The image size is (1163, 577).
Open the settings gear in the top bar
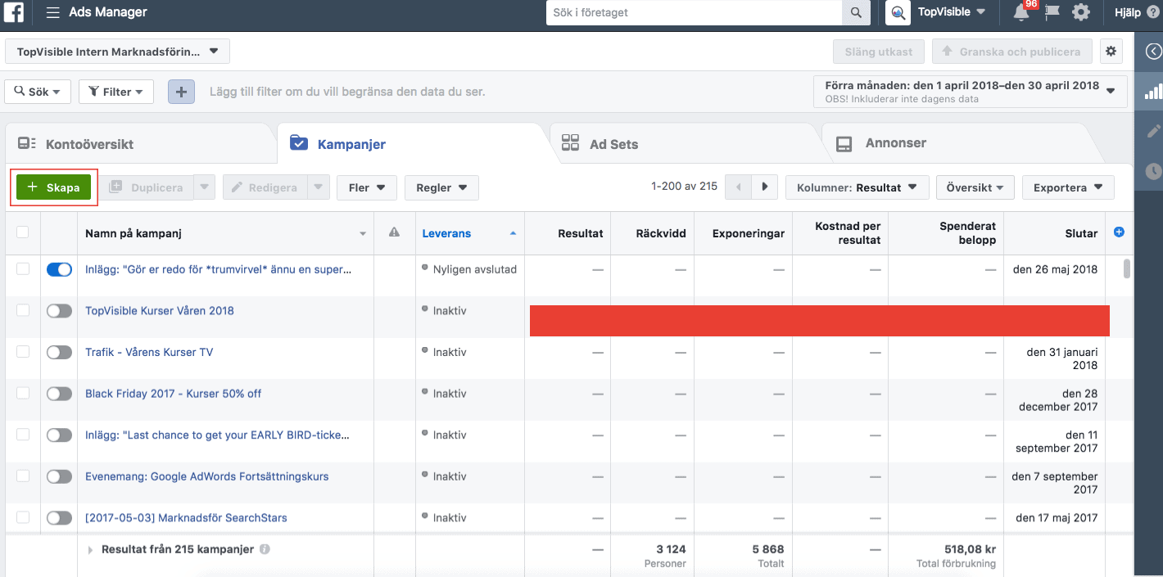click(x=1081, y=12)
